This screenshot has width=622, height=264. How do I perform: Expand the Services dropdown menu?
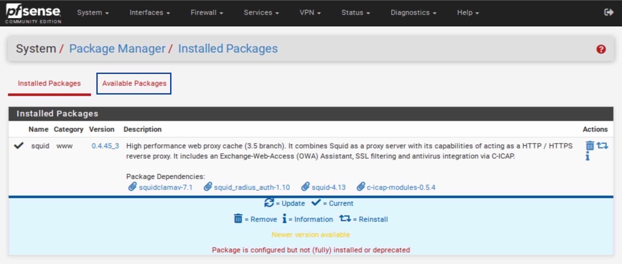tap(261, 13)
